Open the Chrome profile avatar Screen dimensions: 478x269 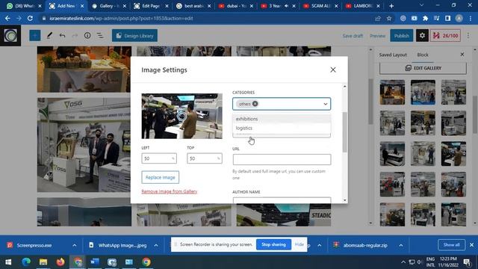tap(459, 18)
